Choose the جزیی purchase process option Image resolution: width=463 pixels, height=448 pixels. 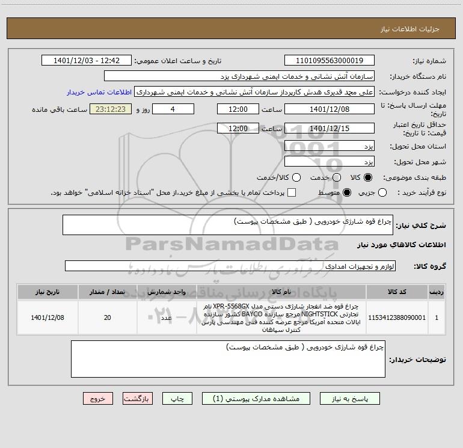pyautogui.click(x=382, y=192)
